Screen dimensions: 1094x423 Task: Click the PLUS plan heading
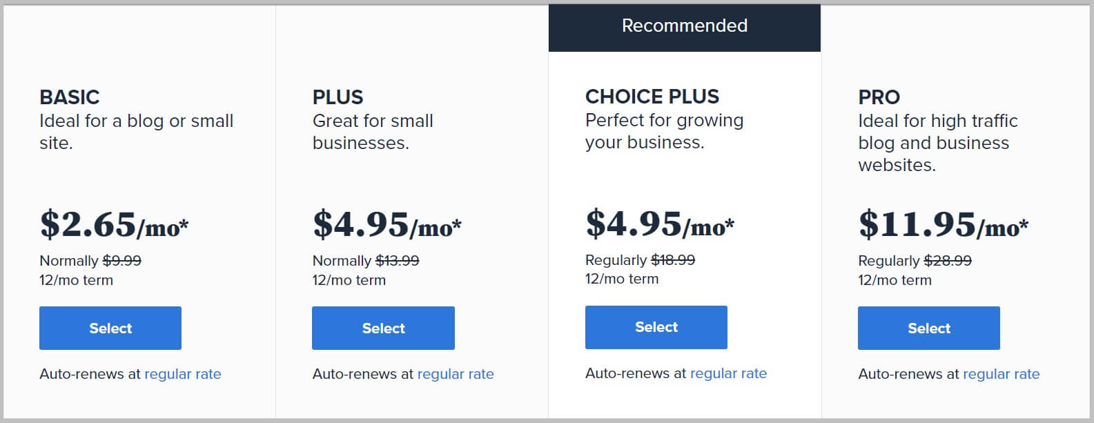[x=337, y=97]
